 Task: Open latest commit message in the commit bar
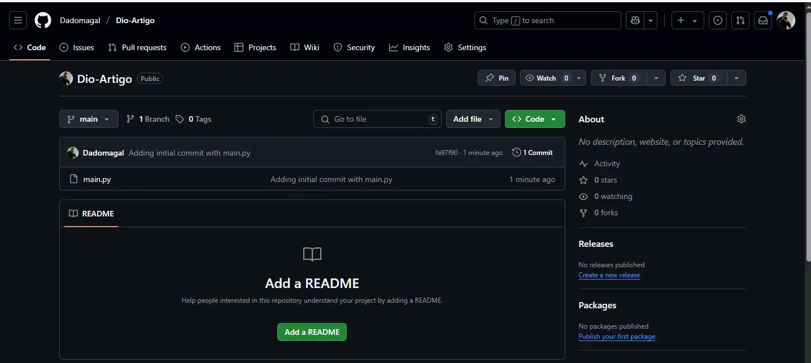click(189, 153)
